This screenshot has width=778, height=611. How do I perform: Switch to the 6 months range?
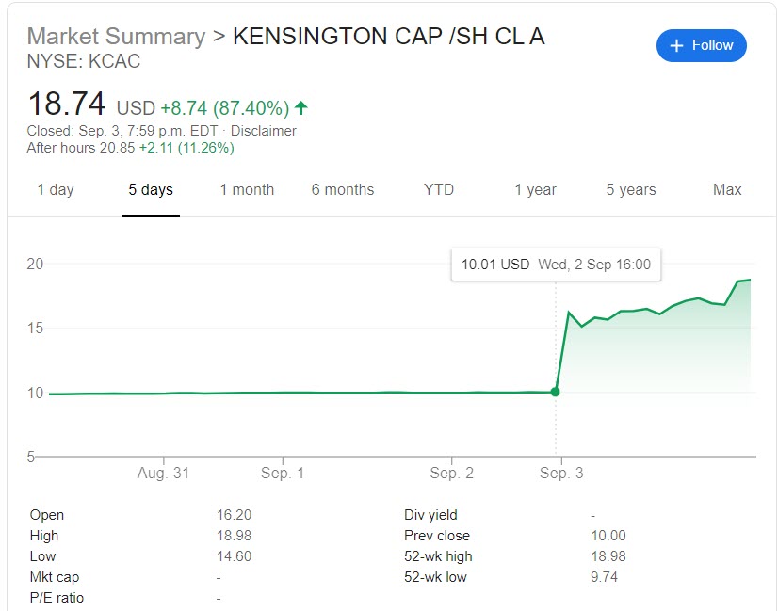click(x=342, y=189)
